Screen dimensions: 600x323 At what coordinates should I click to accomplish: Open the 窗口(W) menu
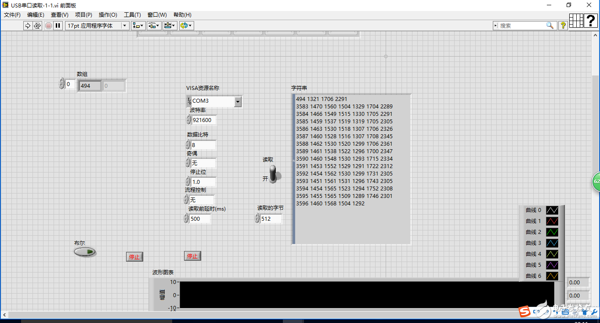click(157, 15)
